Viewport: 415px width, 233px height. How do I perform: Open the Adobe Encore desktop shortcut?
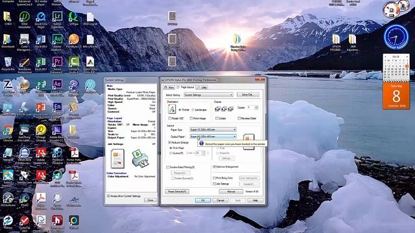[57, 109]
